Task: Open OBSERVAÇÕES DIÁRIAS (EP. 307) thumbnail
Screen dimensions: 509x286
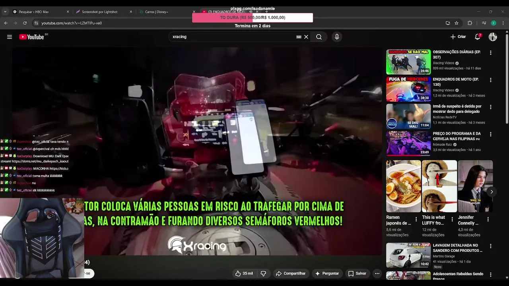Action: pyautogui.click(x=408, y=62)
